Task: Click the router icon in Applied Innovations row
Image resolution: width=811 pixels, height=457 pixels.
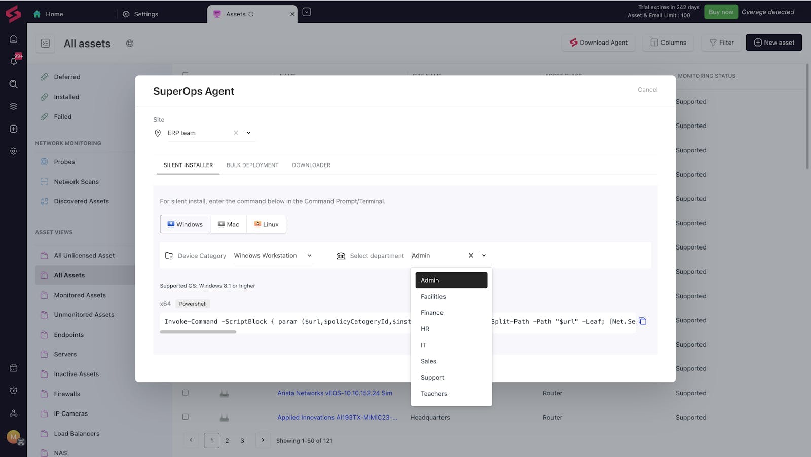Action: point(225,418)
